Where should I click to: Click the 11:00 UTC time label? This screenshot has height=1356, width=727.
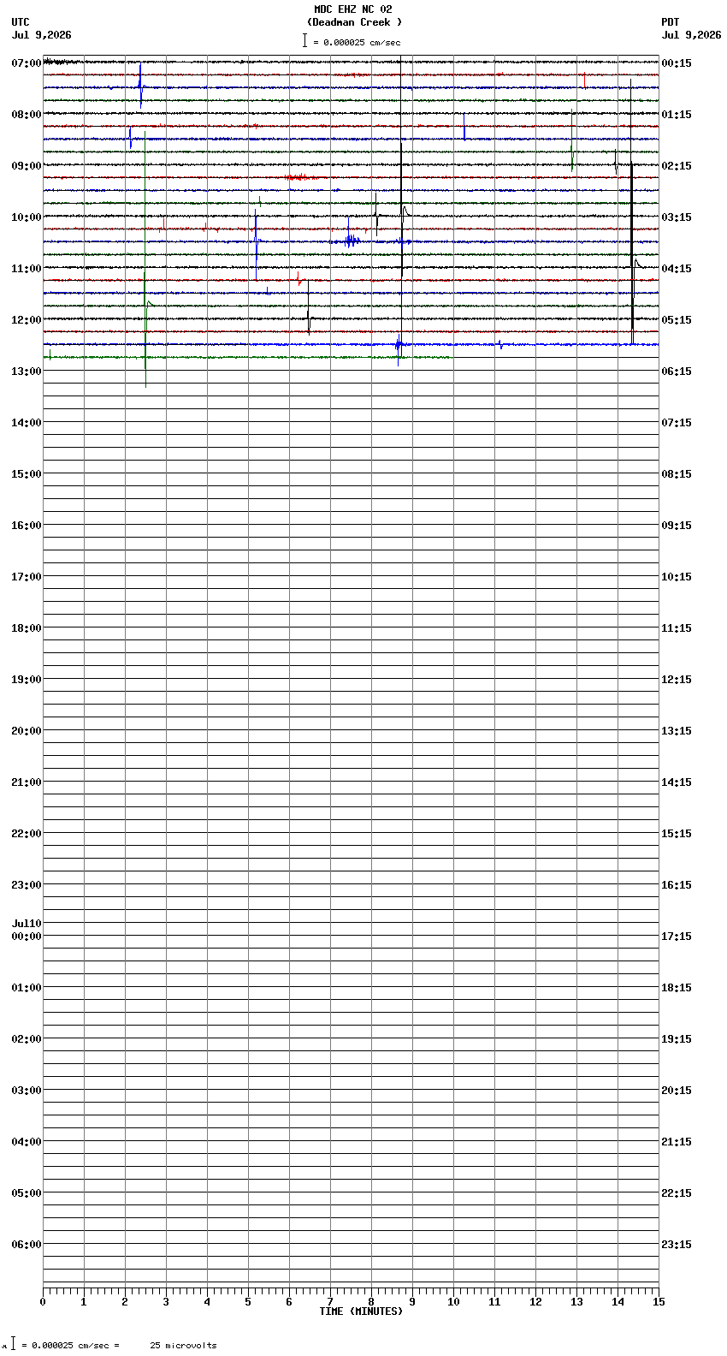click(x=27, y=269)
